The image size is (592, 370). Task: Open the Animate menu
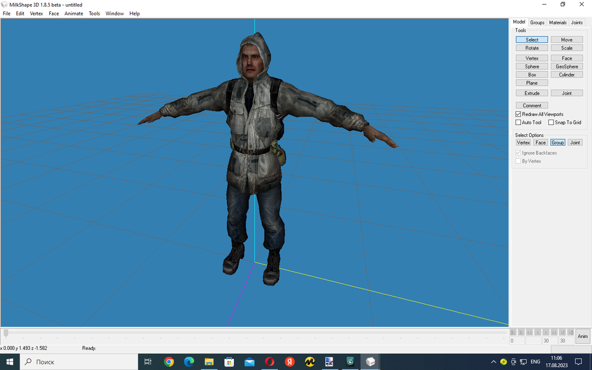pos(73,13)
